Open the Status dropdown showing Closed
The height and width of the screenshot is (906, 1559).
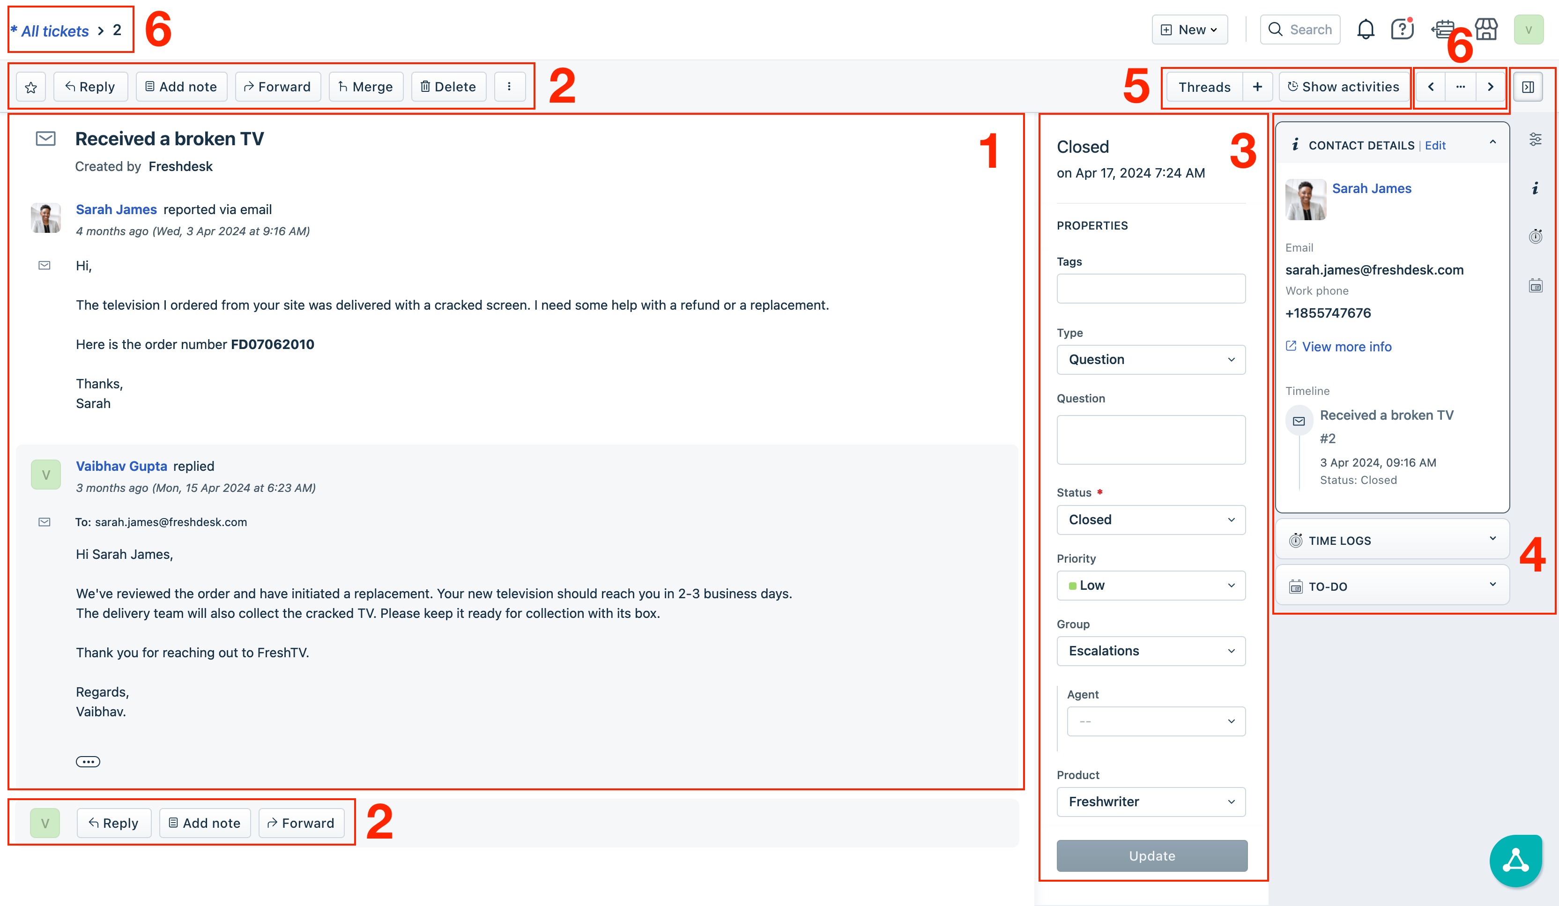pyautogui.click(x=1151, y=520)
